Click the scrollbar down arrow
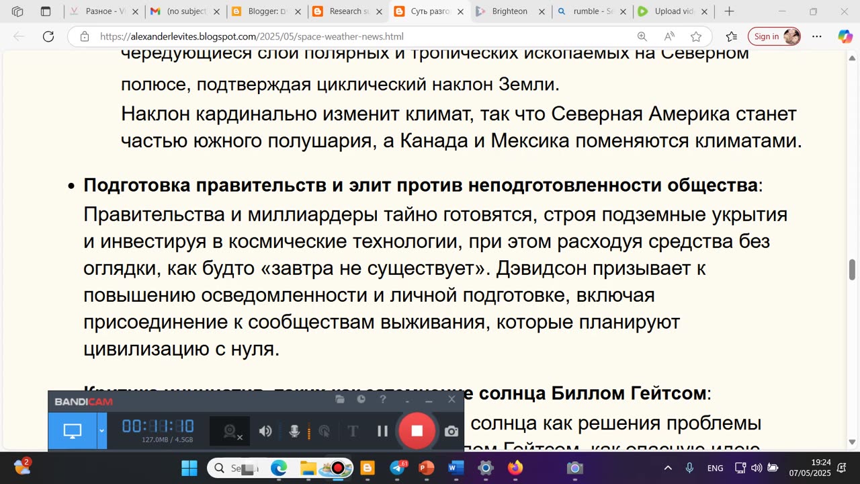 (x=852, y=442)
